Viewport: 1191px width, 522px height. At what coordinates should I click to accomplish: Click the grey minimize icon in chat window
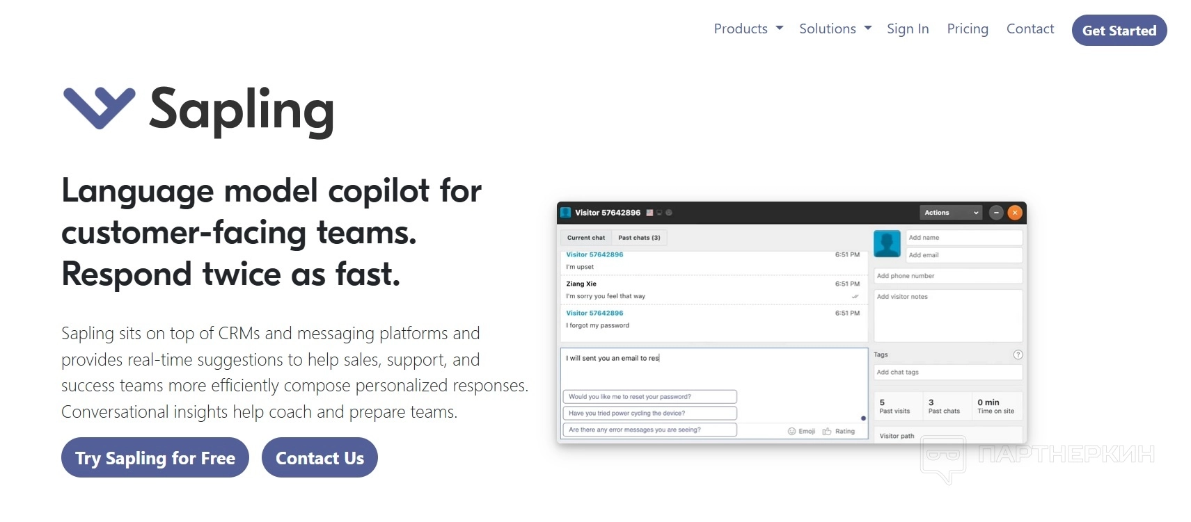tap(996, 213)
